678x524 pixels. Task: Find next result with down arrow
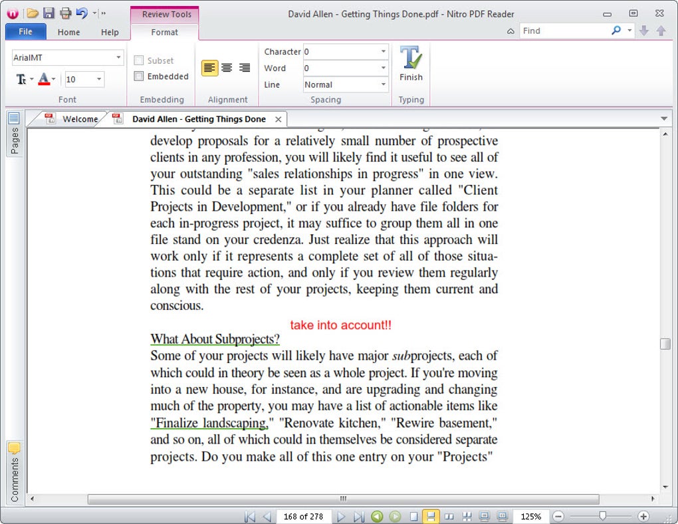[644, 31]
